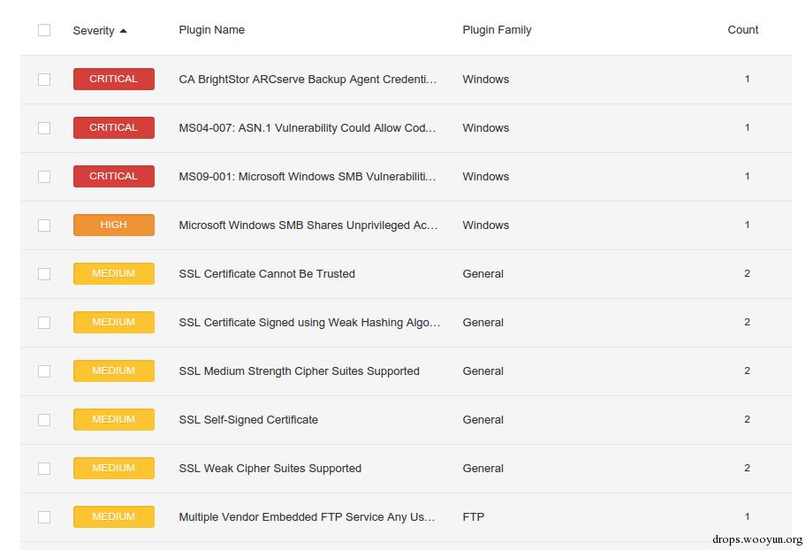Open CA BrightStor ARCserve Backup Agent plugin

click(308, 80)
